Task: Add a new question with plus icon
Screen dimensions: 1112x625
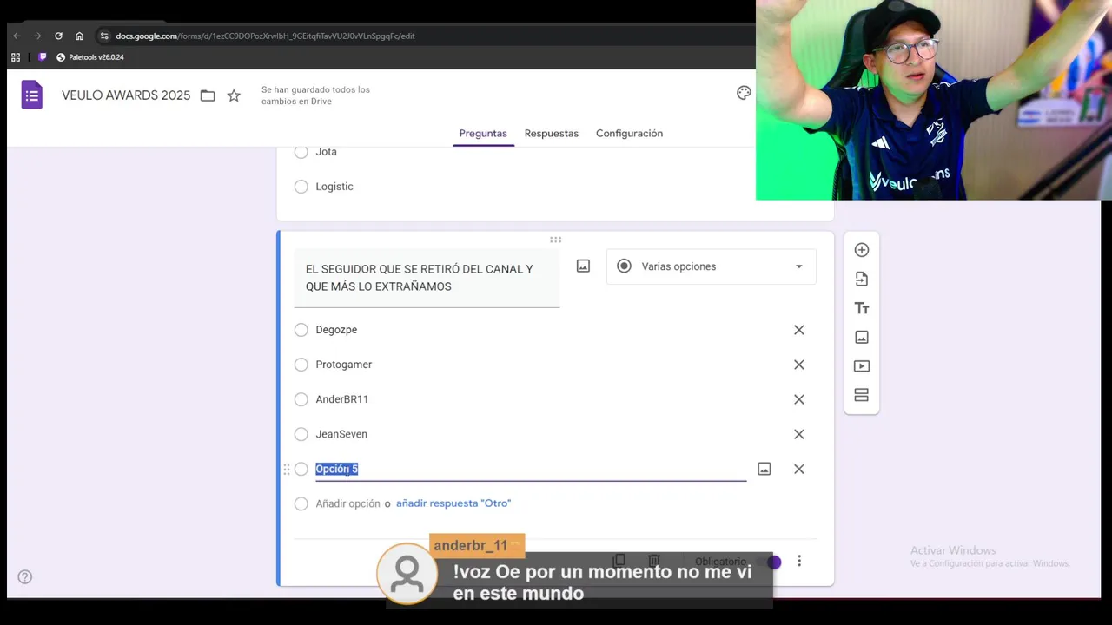Action: pos(862,250)
